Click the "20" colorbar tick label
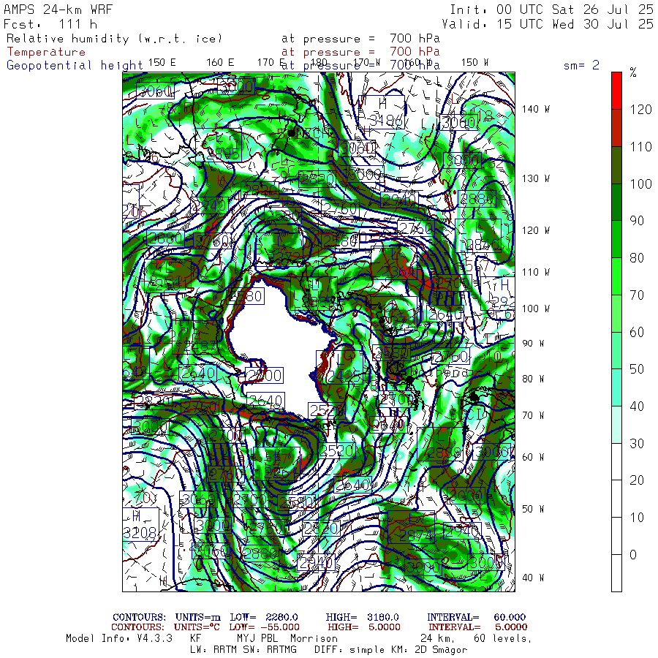The image size is (658, 658). (x=637, y=480)
